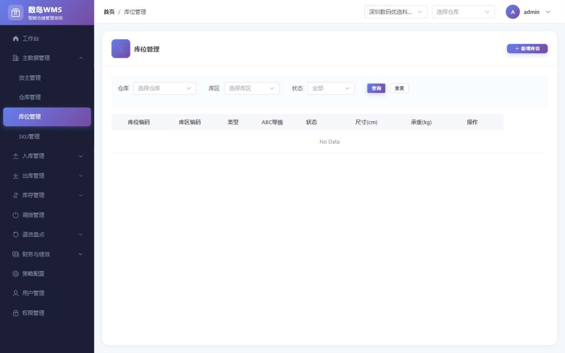Click the upload icon beside 入库管理

click(16, 156)
